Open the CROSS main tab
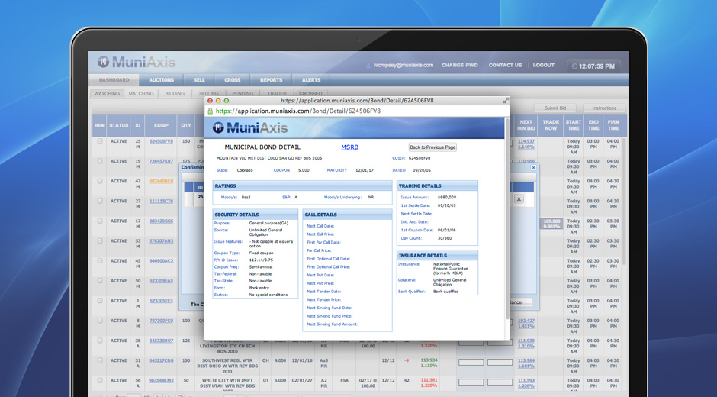The width and height of the screenshot is (717, 397). (x=232, y=80)
